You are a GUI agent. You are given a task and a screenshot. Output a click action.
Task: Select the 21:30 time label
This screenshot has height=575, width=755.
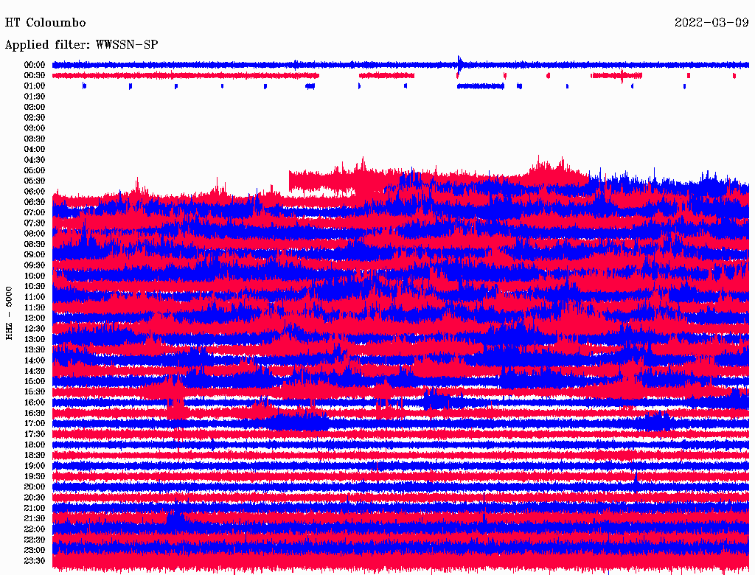tap(35, 519)
